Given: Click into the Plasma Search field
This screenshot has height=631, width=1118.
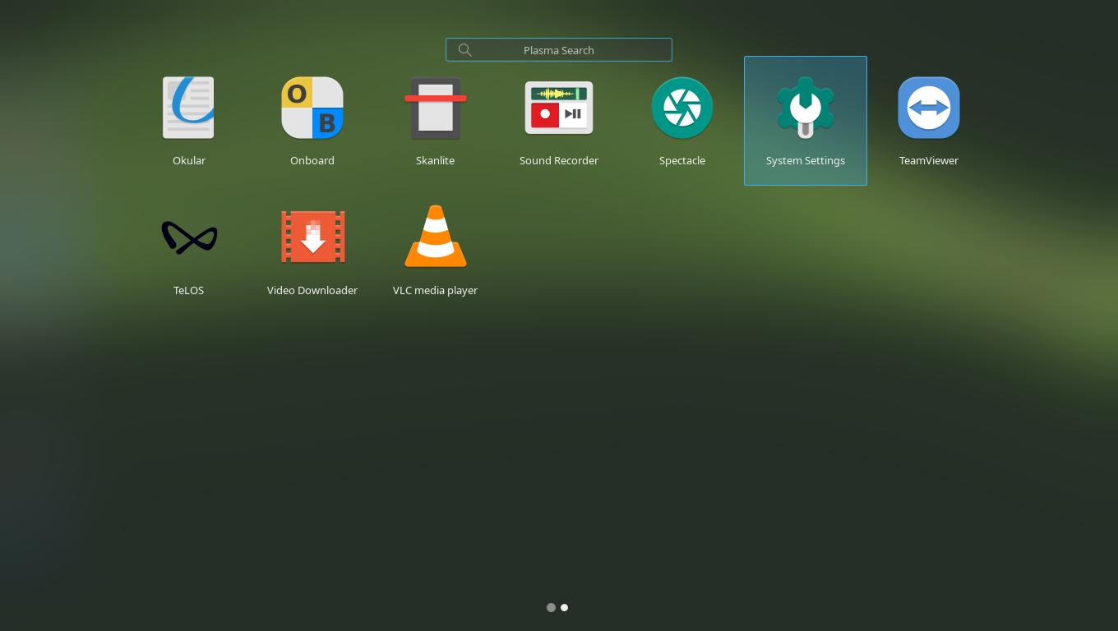Looking at the screenshot, I should 559,50.
